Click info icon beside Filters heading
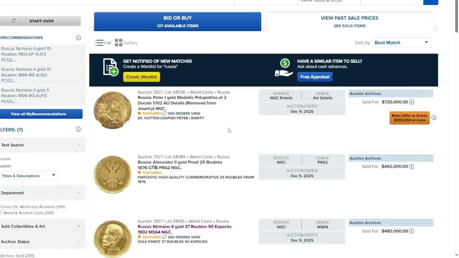 [x=79, y=129]
